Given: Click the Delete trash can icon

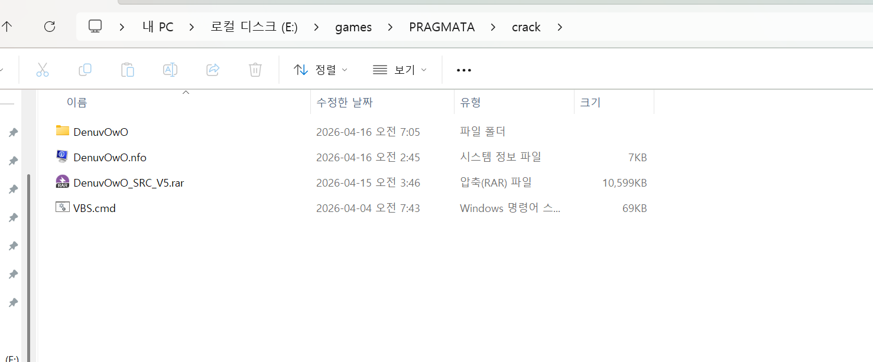Looking at the screenshot, I should tap(255, 70).
